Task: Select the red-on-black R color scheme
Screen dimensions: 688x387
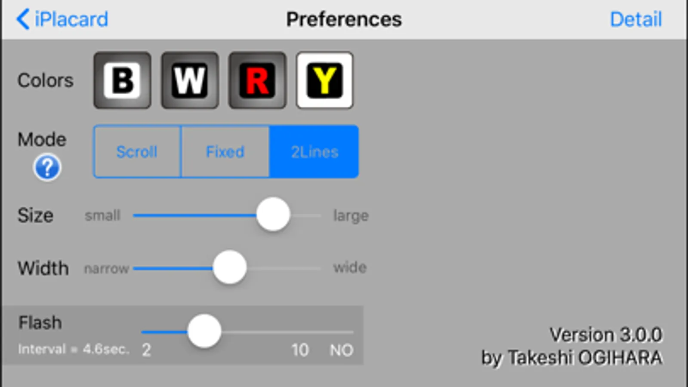Action: 257,80
